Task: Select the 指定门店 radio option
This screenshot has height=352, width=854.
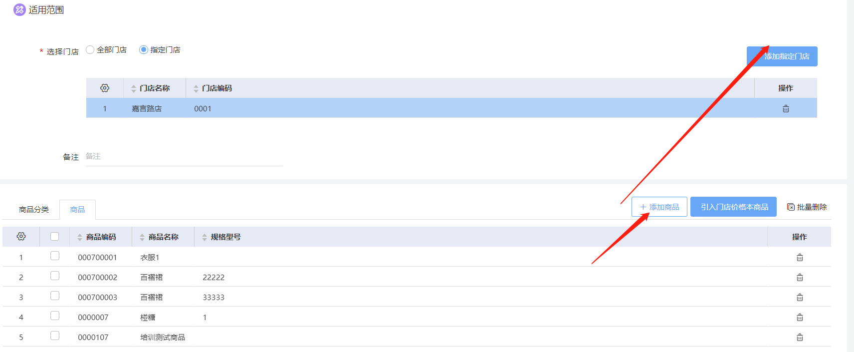Action: 144,50
